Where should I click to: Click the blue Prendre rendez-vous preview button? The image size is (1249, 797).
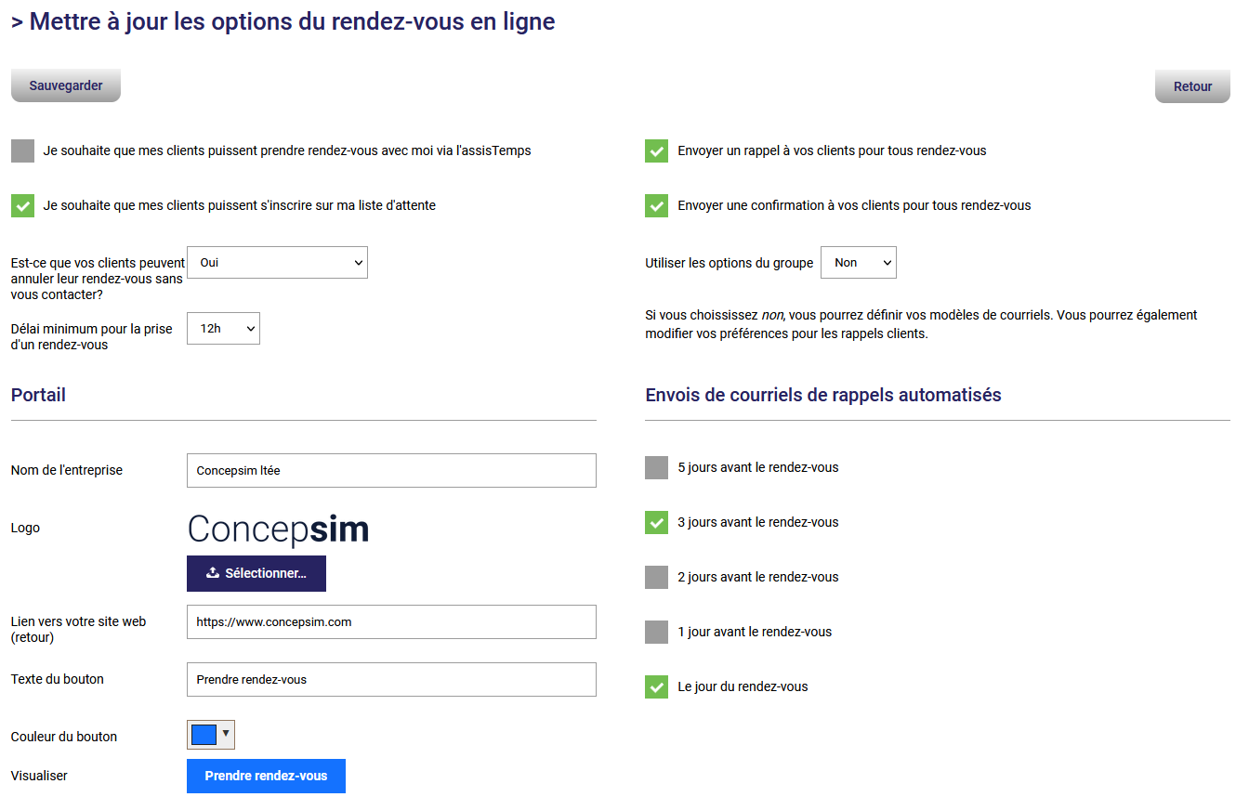[x=266, y=776]
